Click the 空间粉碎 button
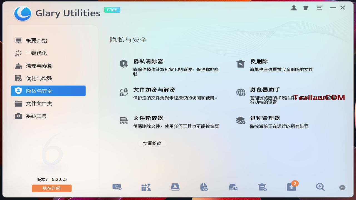This screenshot has width=356, height=200. [x=152, y=144]
